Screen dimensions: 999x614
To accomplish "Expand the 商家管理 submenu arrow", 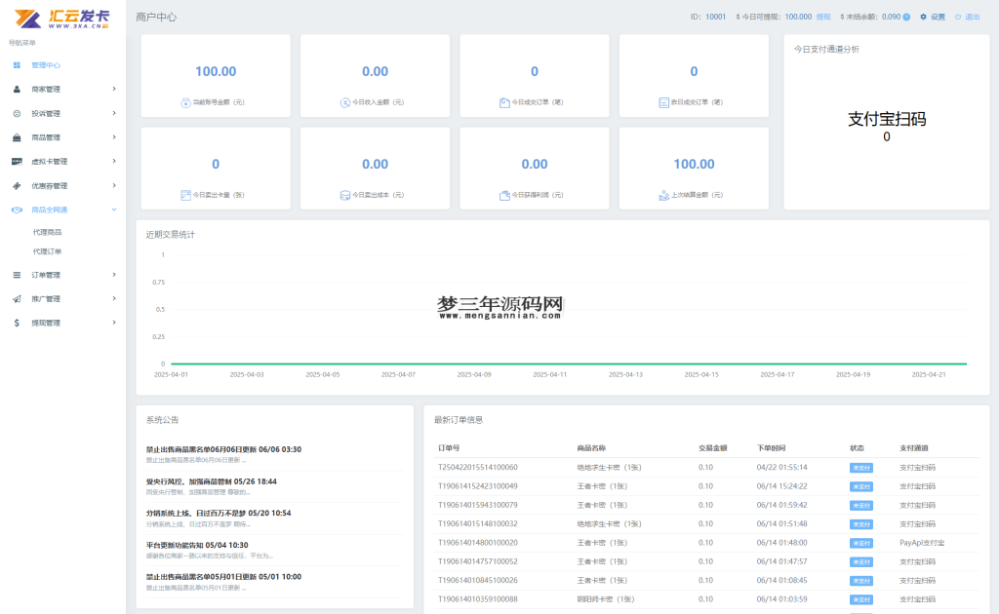I will tap(113, 89).
